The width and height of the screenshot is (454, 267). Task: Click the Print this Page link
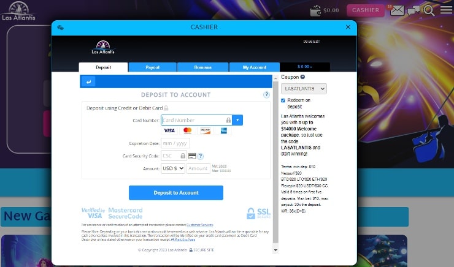(183, 239)
